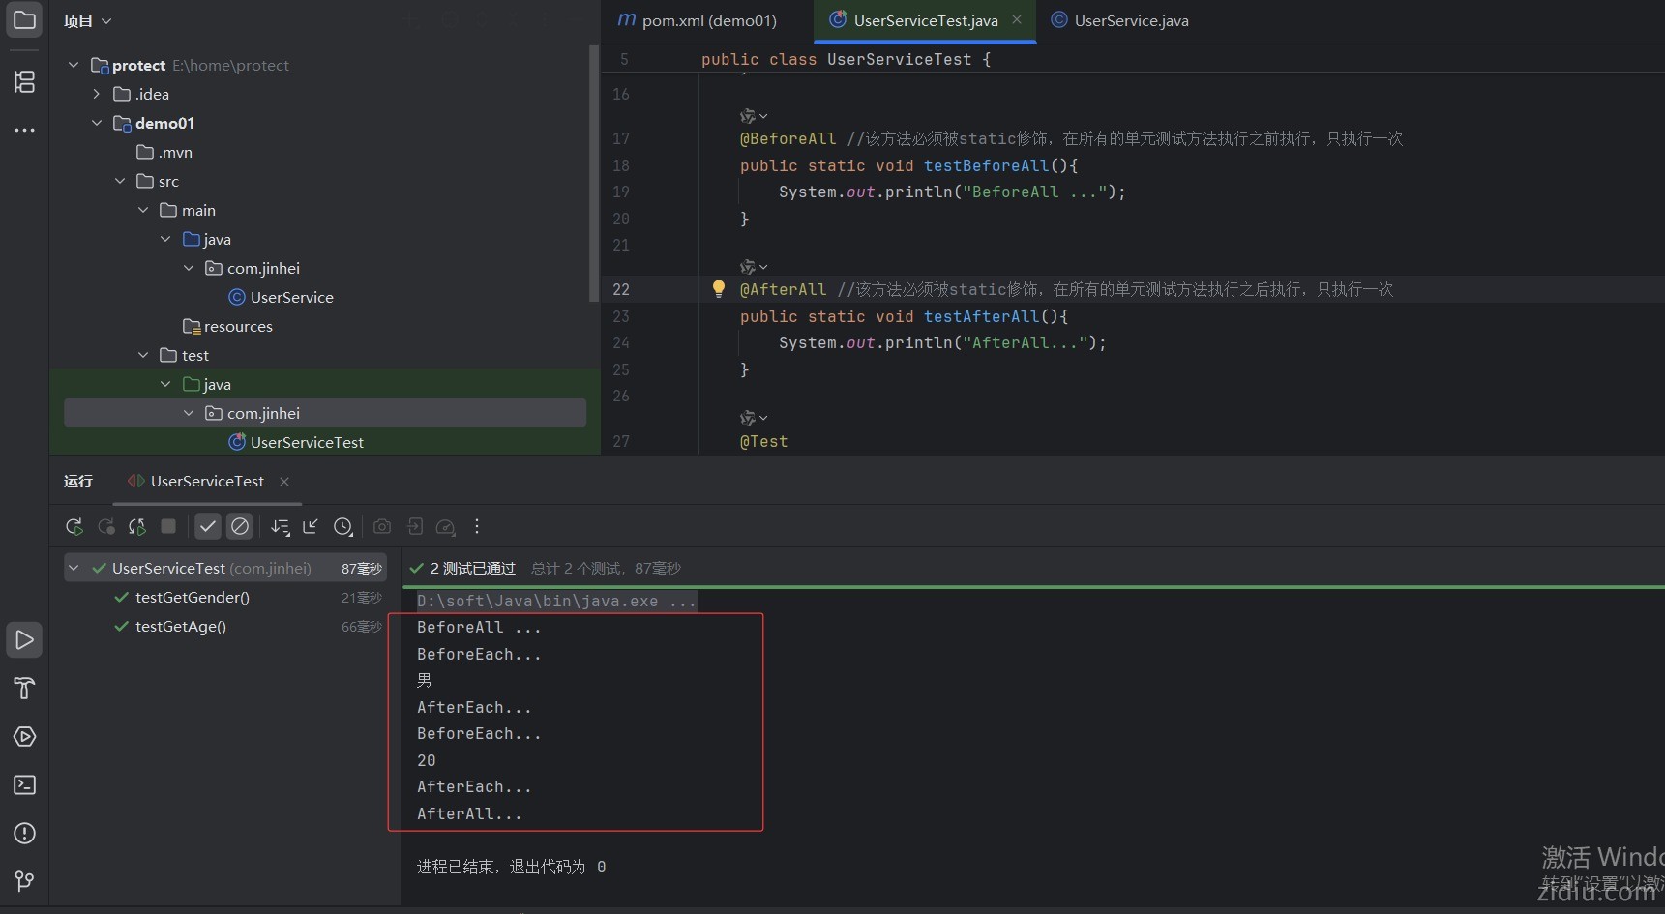Open the Structure tool window
Screen dimensions: 1665x914
point(24,82)
